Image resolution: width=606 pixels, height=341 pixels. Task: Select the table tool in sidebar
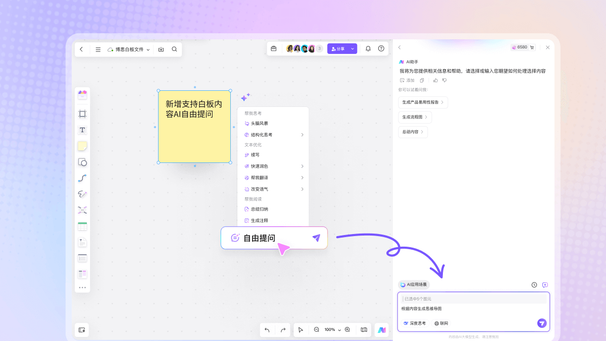[82, 226]
